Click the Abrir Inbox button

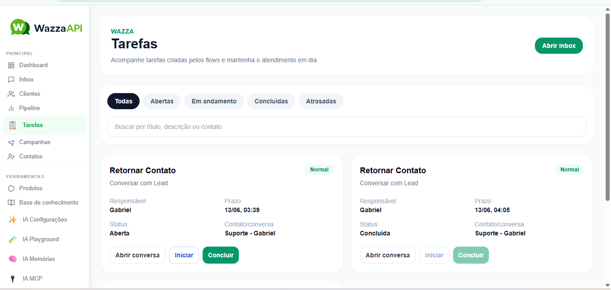point(559,46)
